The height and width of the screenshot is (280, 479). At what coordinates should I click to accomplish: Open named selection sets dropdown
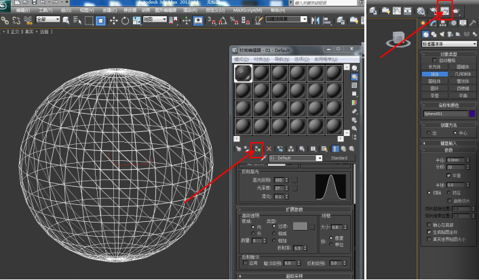(x=286, y=19)
